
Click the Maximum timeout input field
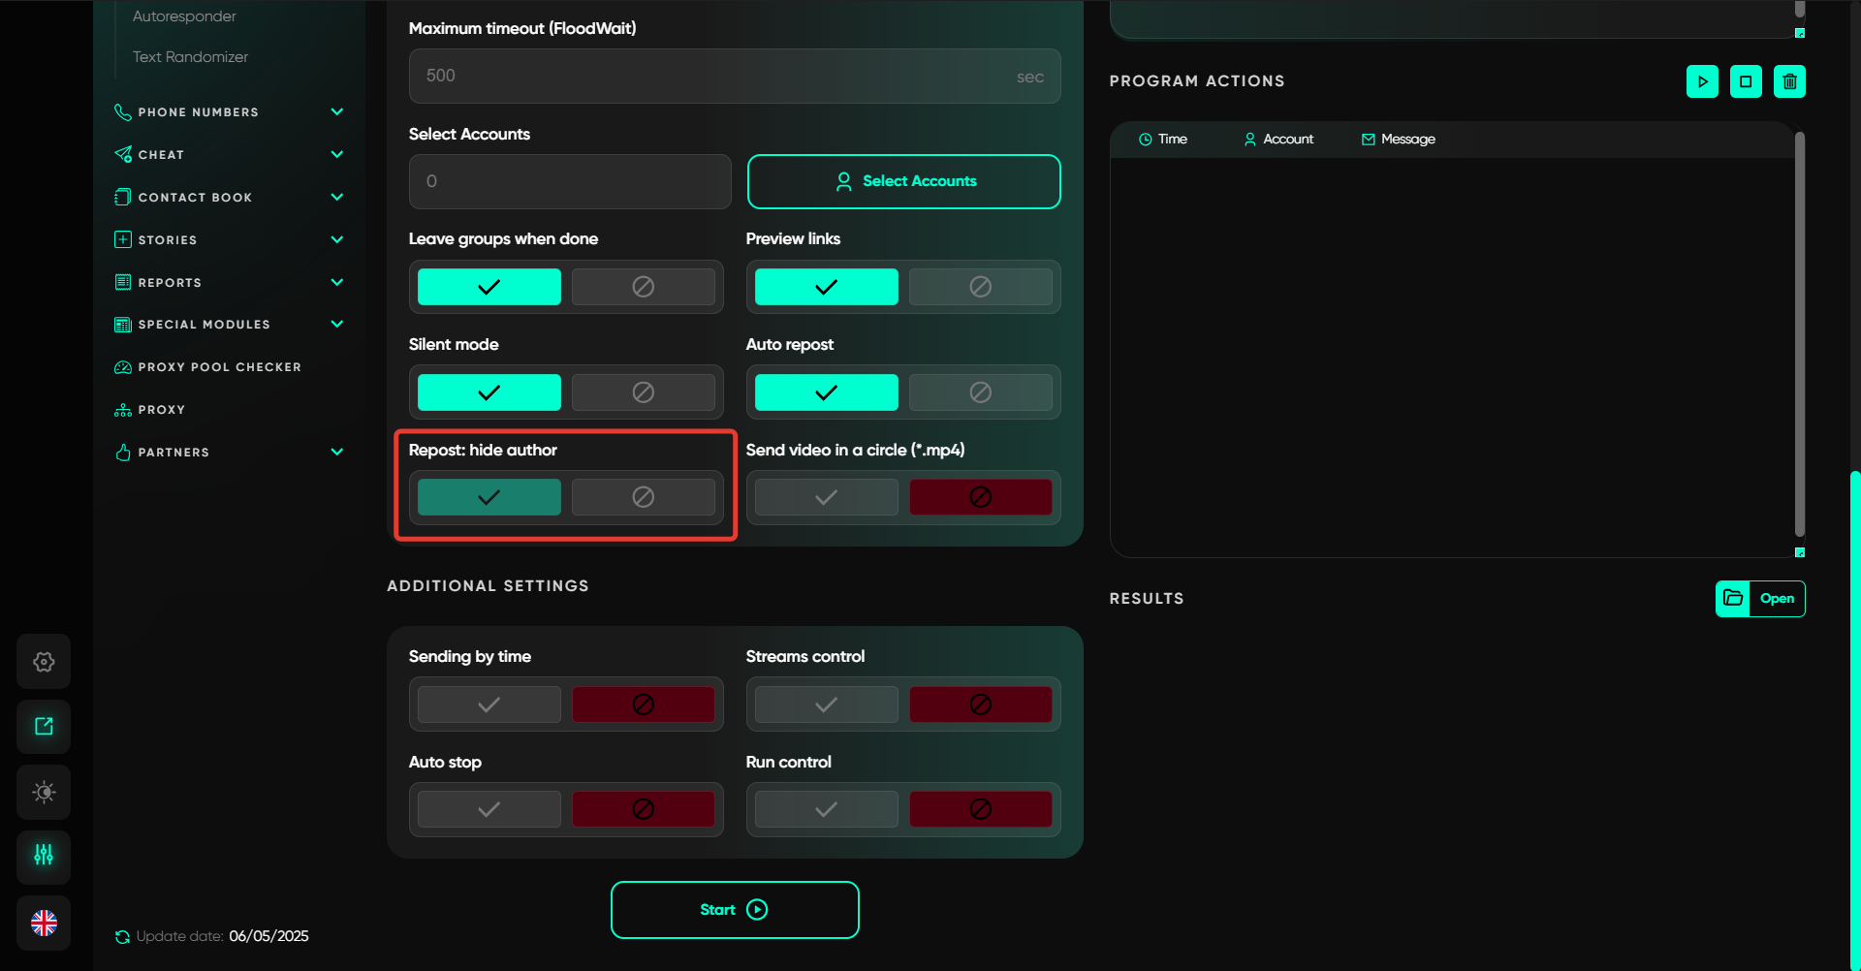[717, 76]
